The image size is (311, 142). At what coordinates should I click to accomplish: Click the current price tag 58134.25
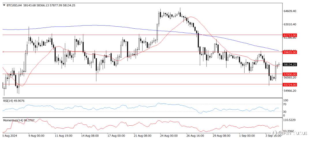coord(290,65)
